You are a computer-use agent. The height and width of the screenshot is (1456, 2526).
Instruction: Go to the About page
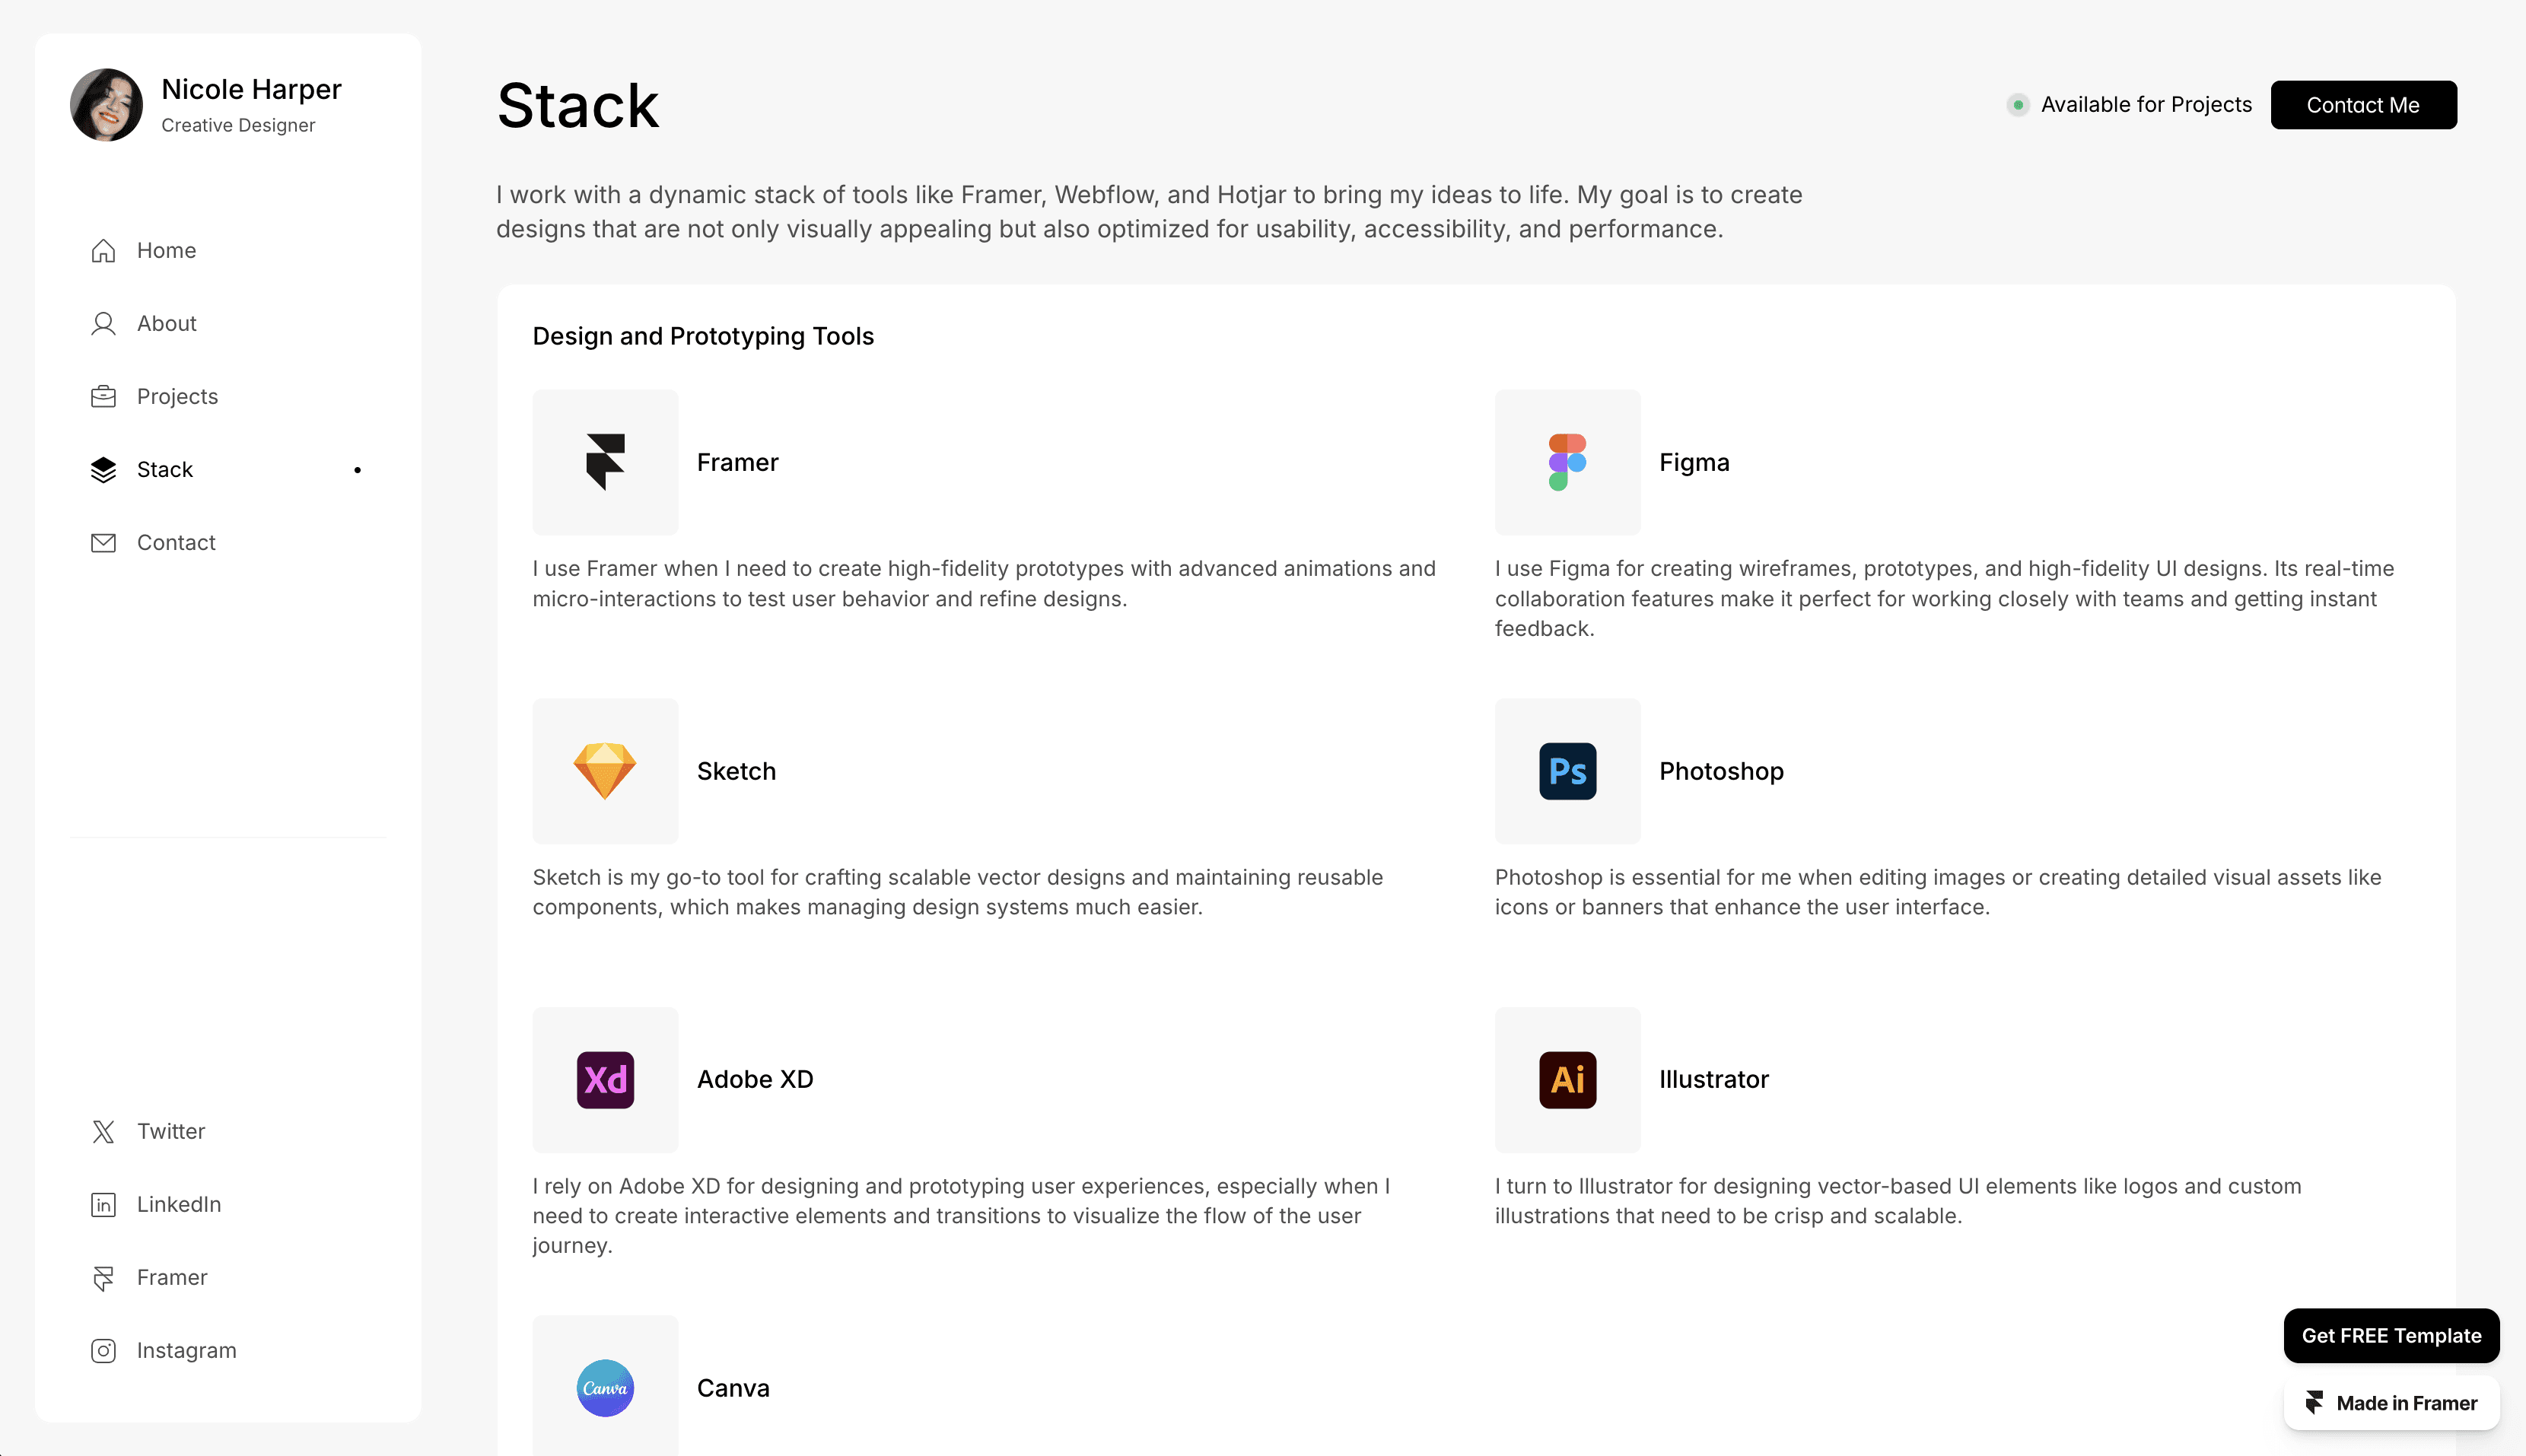166,323
